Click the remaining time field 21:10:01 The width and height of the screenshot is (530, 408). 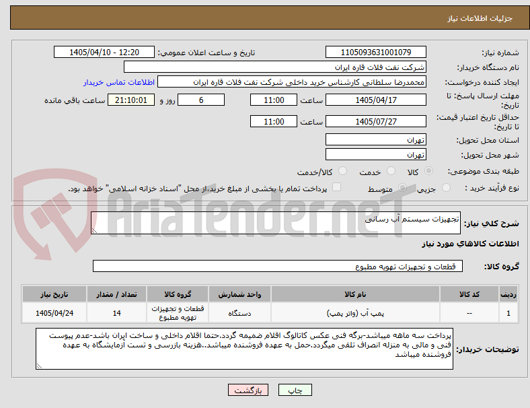[131, 100]
